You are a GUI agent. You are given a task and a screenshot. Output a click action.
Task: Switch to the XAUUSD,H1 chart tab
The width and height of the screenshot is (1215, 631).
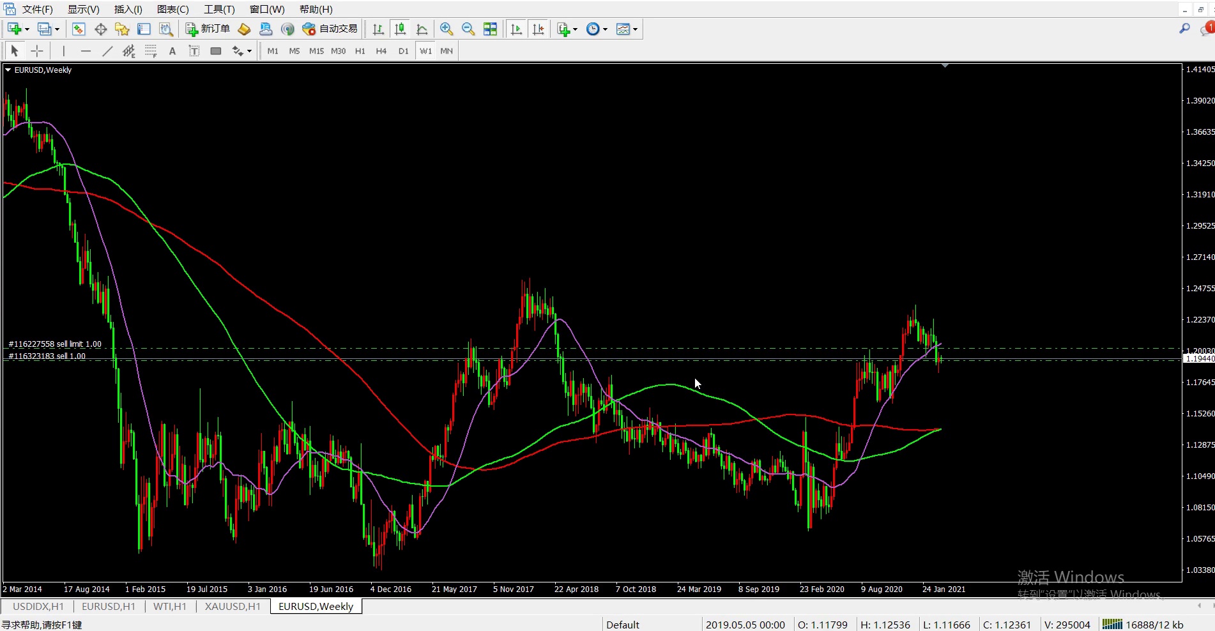233,606
